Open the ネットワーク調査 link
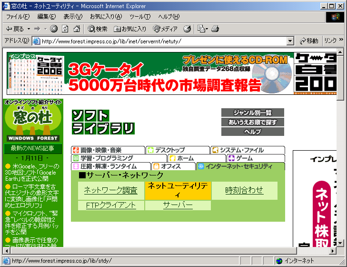347x267 pixels. pyautogui.click(x=111, y=190)
